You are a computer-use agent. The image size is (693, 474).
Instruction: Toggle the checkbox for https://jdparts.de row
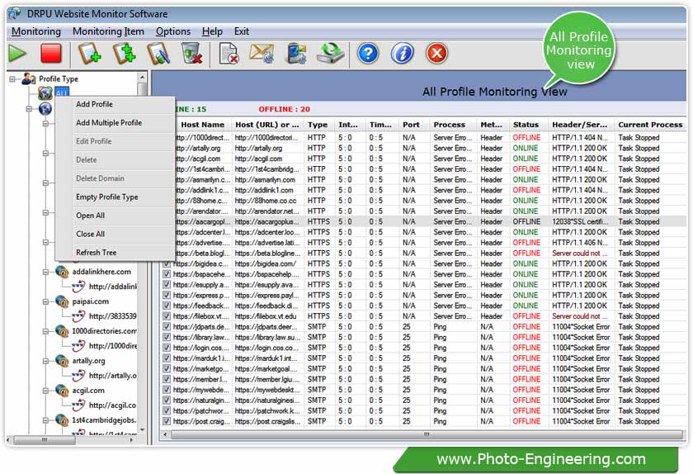(x=167, y=327)
